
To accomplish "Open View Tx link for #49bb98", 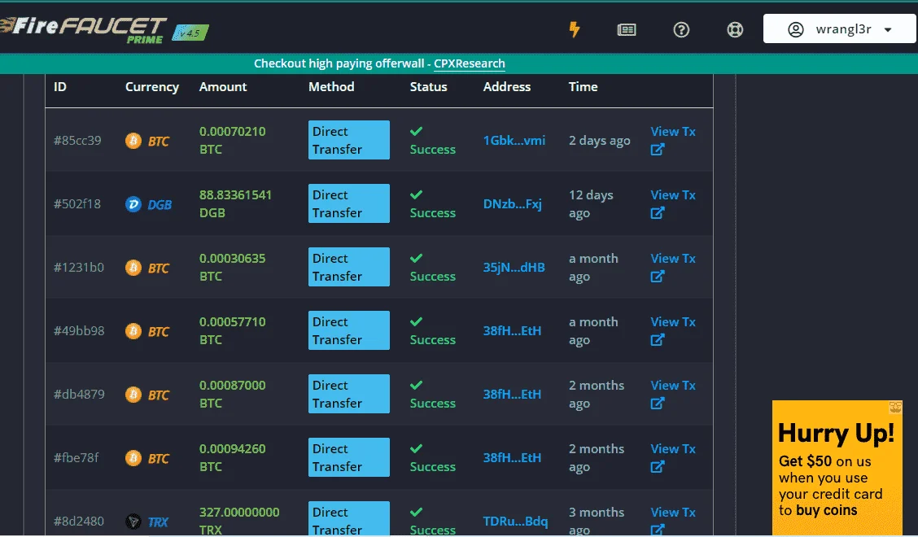I will point(673,322).
